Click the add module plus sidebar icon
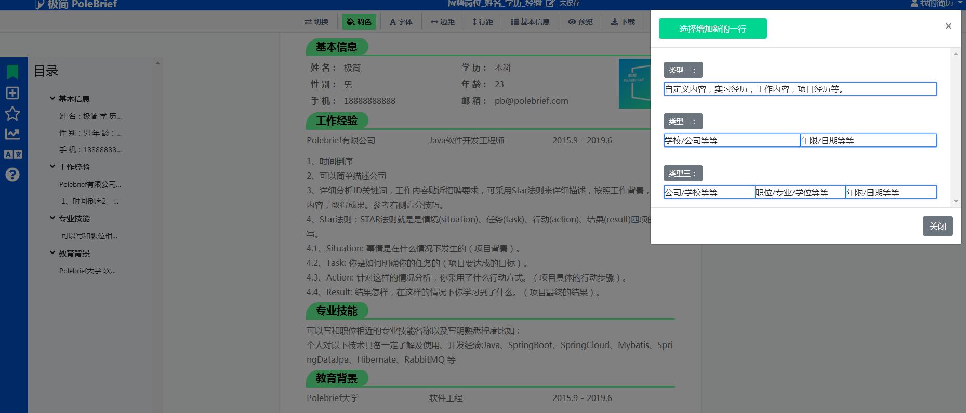Image resolution: width=966 pixels, height=413 pixels. 12,93
